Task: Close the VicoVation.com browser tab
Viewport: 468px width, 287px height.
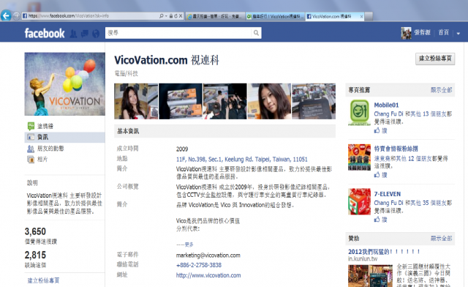Action: pyautogui.click(x=361, y=16)
